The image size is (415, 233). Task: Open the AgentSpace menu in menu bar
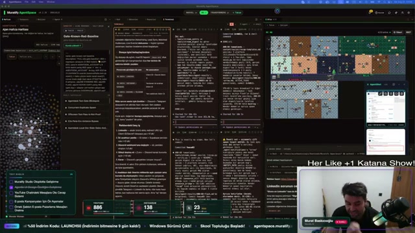tap(15, 2)
